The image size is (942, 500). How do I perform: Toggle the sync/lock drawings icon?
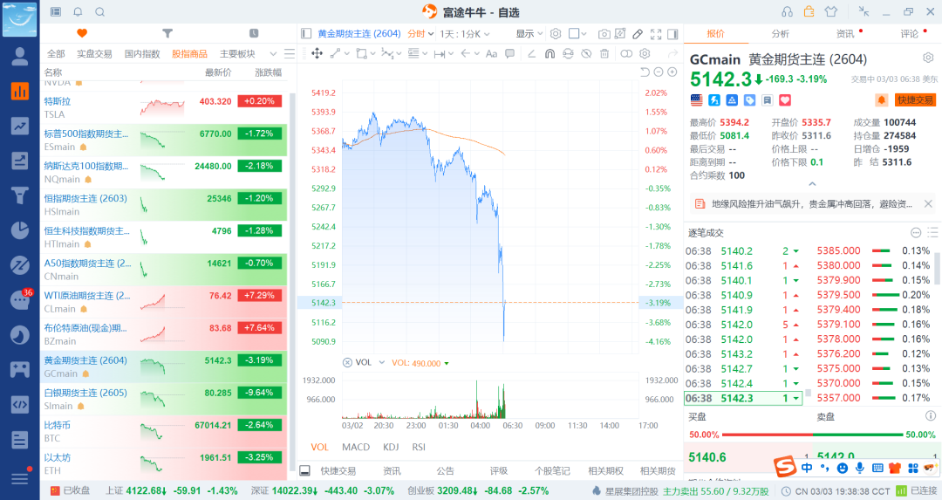pyautogui.click(x=568, y=53)
